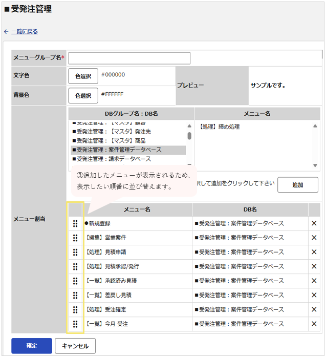Viewport: 326px width, 357px height.
Task: Click DB list scrollbar up arrow
Action: [189, 126]
